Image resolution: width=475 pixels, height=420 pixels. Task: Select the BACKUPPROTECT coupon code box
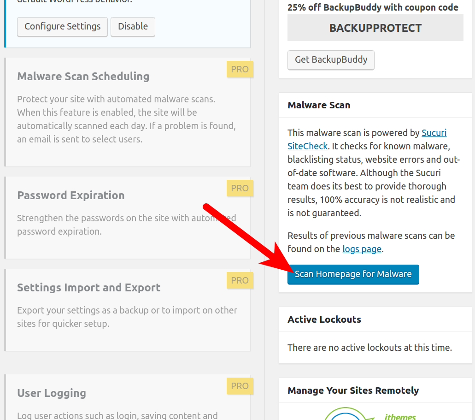[x=375, y=28]
